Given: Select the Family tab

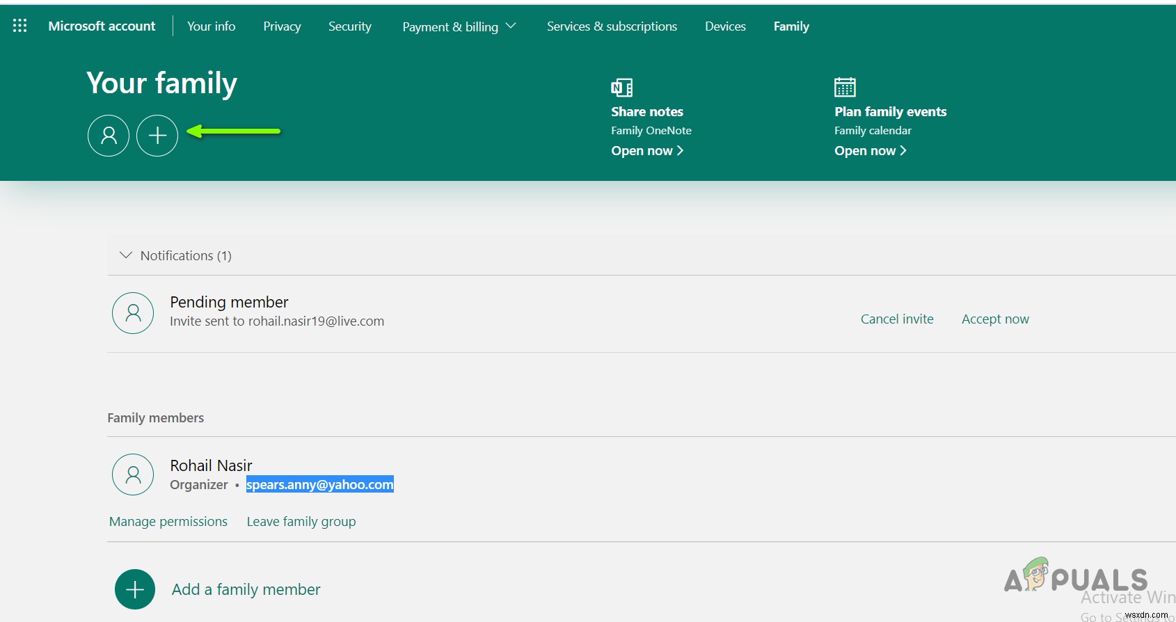Looking at the screenshot, I should pos(791,26).
